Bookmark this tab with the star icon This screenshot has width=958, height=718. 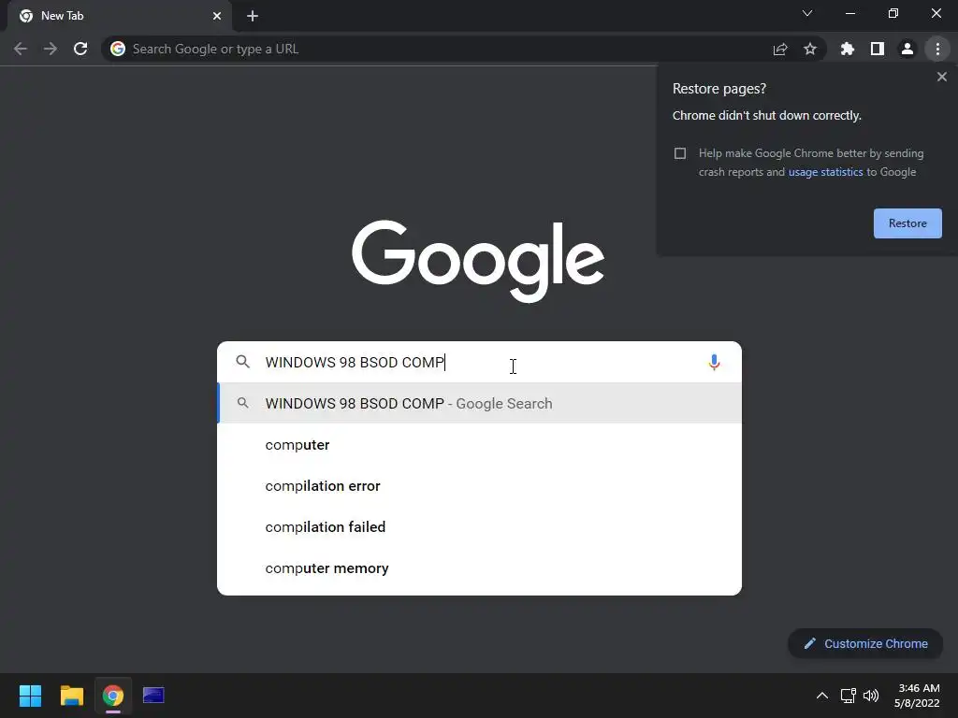pyautogui.click(x=810, y=49)
